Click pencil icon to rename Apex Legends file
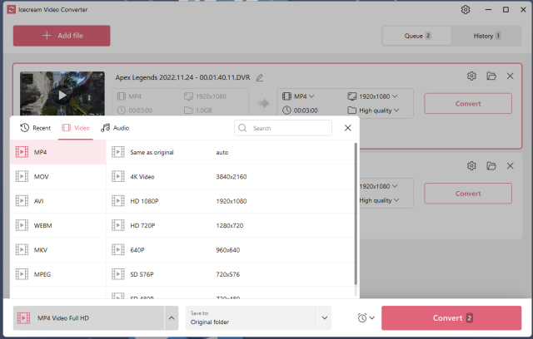533x339 pixels. click(x=260, y=77)
